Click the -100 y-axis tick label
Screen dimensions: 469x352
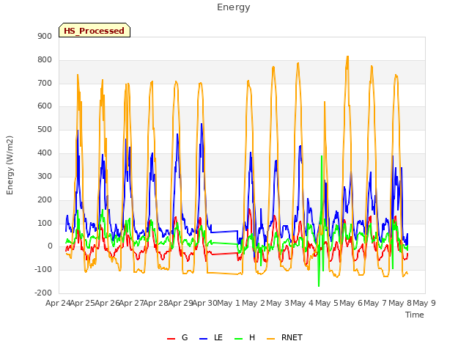(43, 270)
